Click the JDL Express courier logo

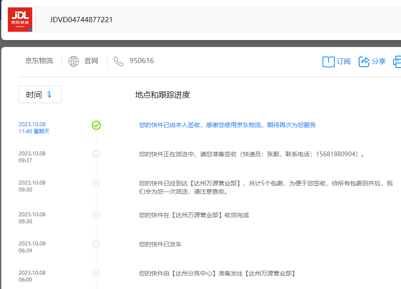click(20, 20)
